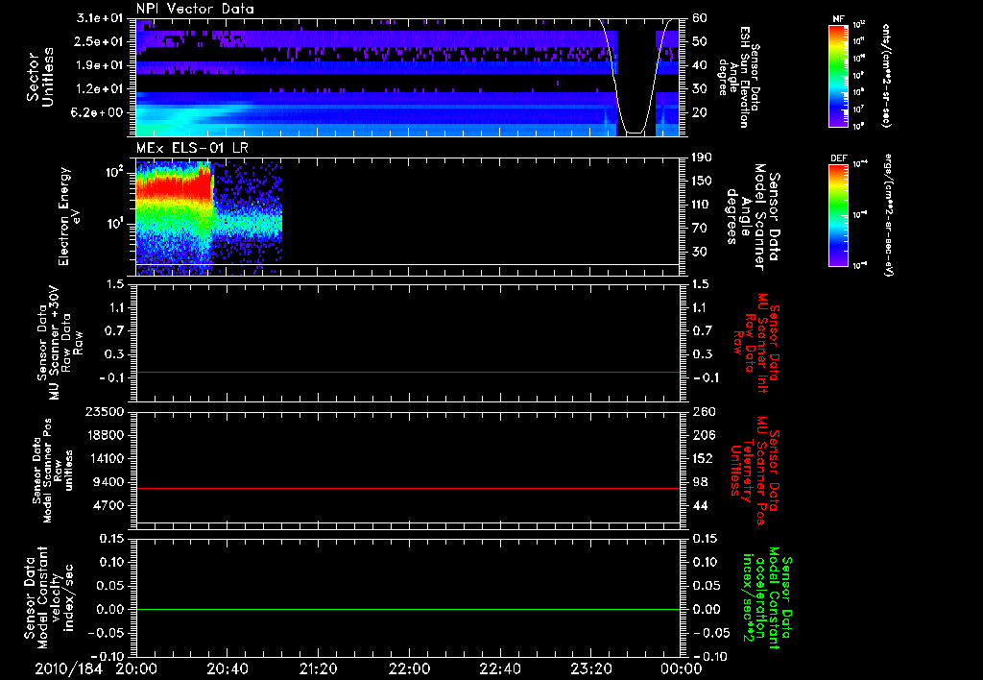Screen dimensions: 983x680
Task: Click the 'NPI Vector Data' panel title
Action: coord(195,9)
